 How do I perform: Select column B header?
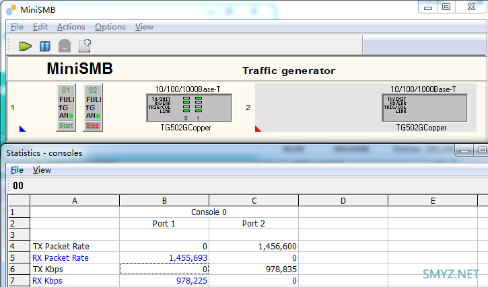point(164,201)
